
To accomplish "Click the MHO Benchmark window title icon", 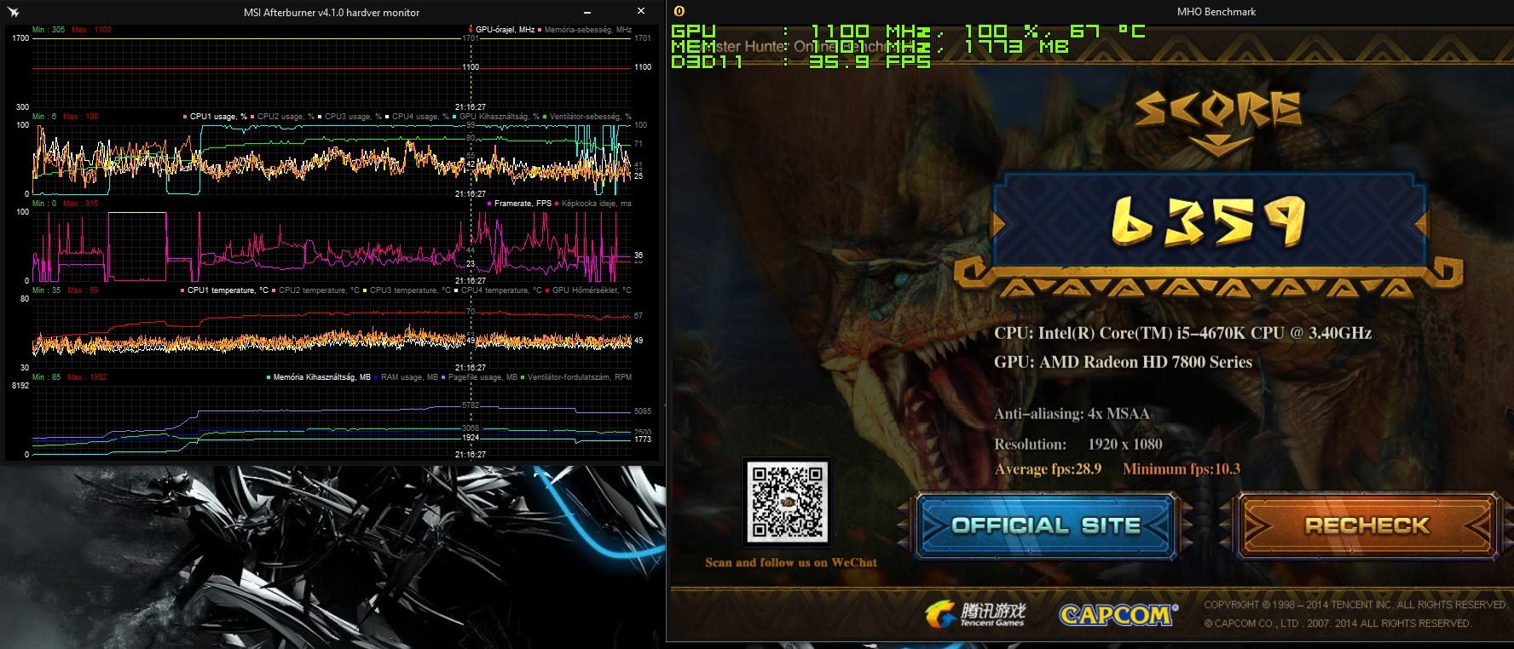I will pos(679,12).
